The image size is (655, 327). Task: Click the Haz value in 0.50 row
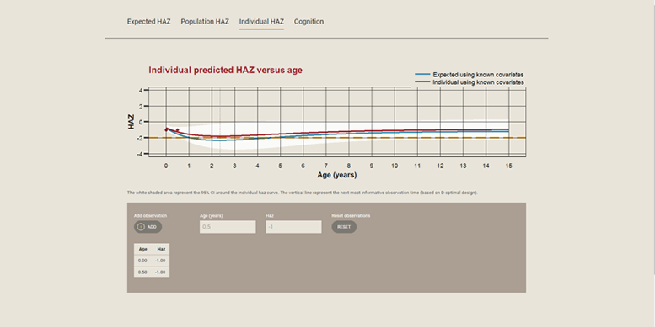tap(160, 272)
